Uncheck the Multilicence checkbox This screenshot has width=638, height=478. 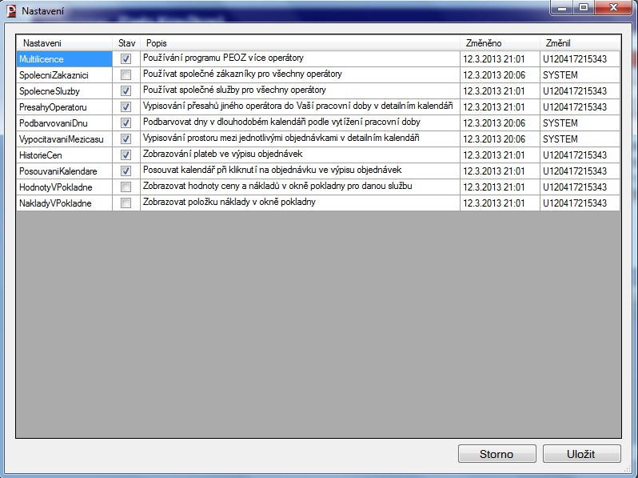[126, 59]
